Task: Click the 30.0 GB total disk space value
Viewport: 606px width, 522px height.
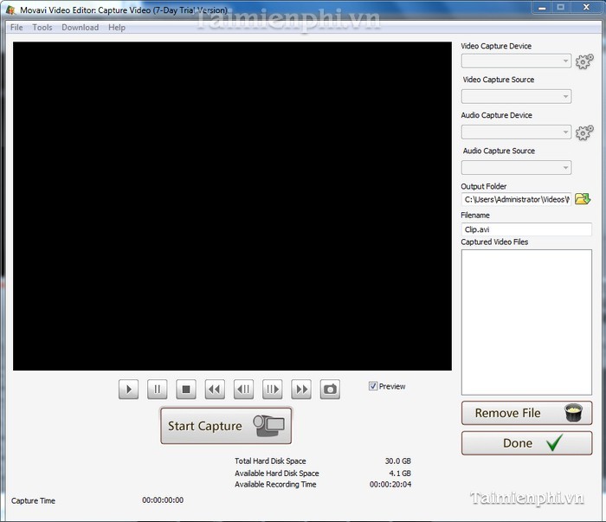Action: pos(397,461)
